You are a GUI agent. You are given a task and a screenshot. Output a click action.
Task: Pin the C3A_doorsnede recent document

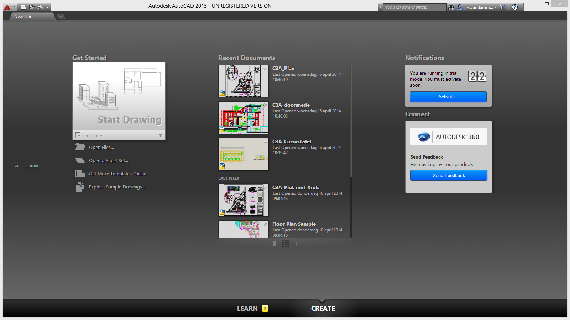pyautogui.click(x=266, y=105)
